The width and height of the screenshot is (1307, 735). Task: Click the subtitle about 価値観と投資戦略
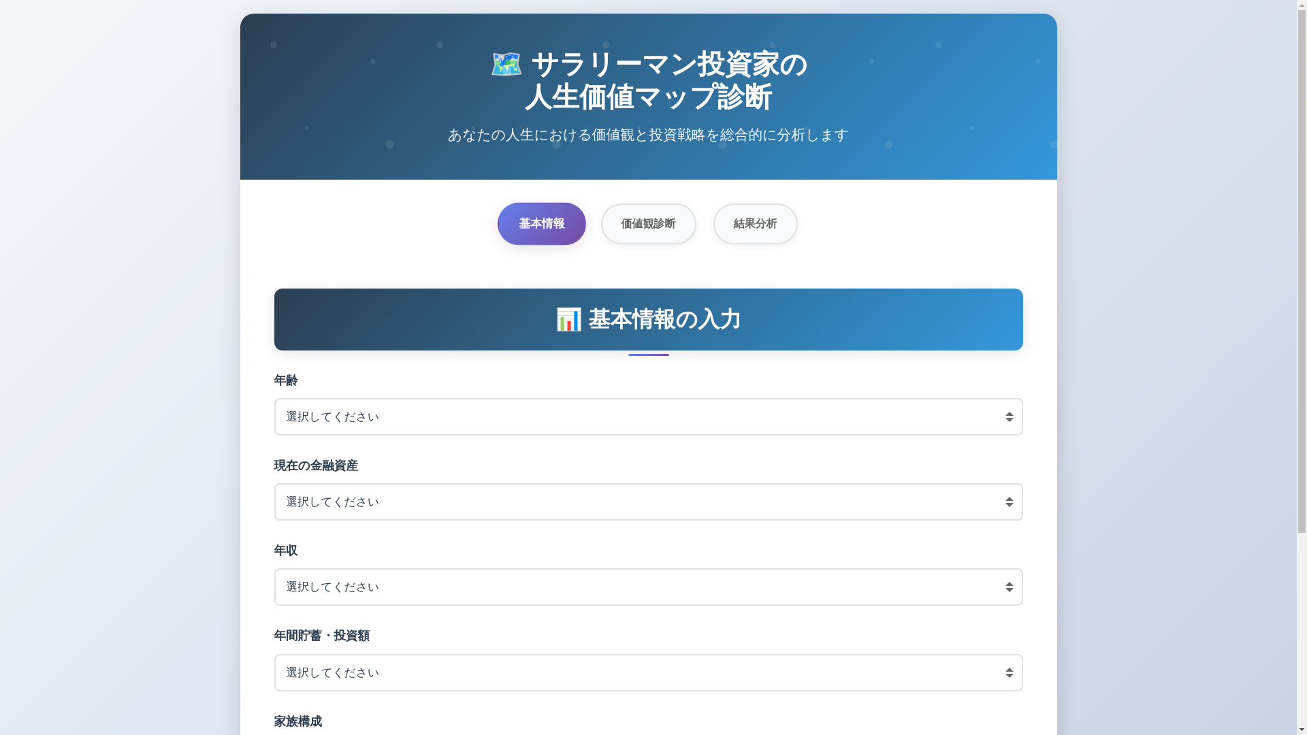coord(648,135)
